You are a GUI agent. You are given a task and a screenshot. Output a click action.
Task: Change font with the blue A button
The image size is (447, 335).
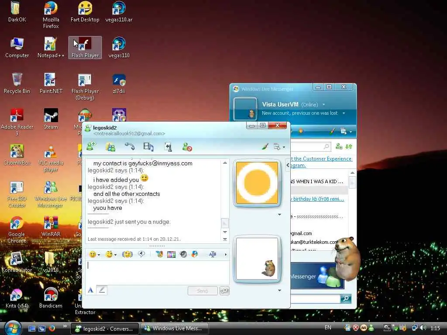[91, 290]
